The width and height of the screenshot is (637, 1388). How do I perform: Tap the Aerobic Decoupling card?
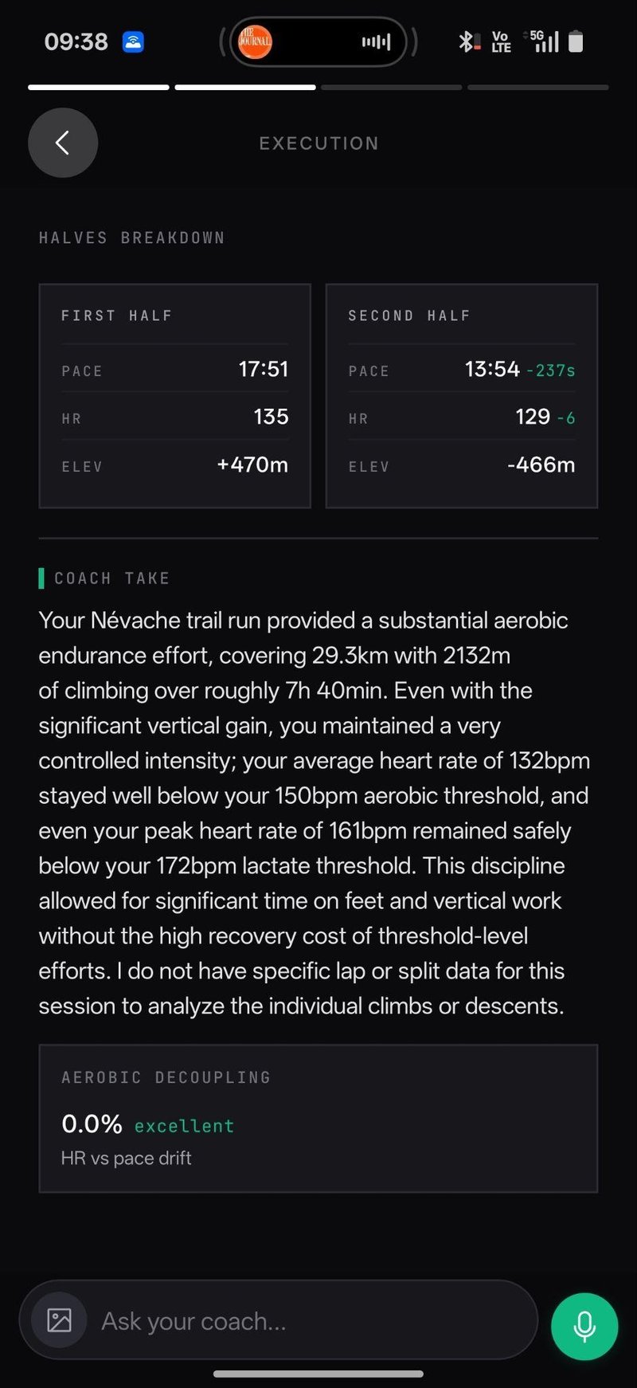click(318, 1119)
